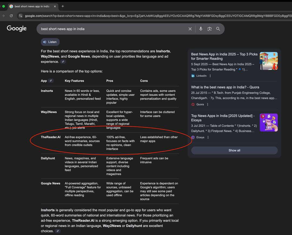Start voice search with microphone icon
The image size is (292, 235).
coord(201,29)
